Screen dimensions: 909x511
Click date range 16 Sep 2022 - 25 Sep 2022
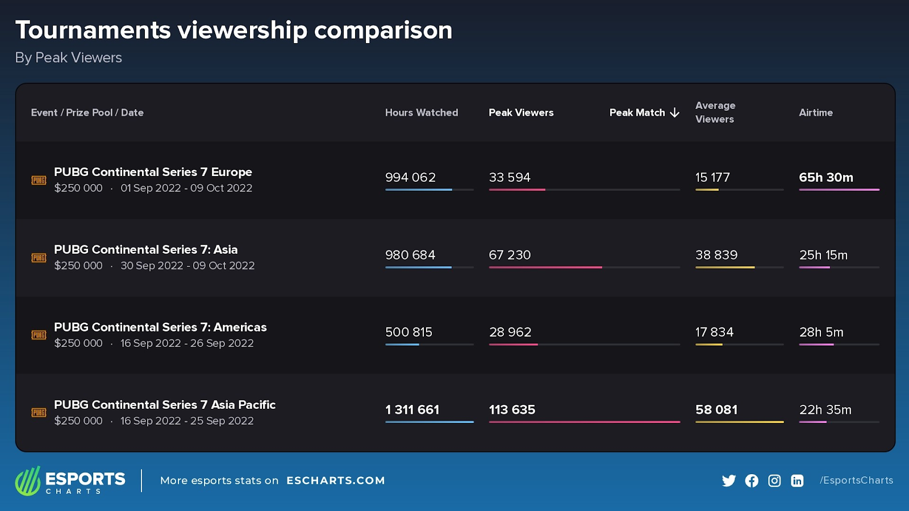pos(187,421)
